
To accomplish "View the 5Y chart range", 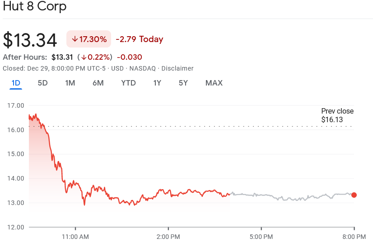I will 183,83.
